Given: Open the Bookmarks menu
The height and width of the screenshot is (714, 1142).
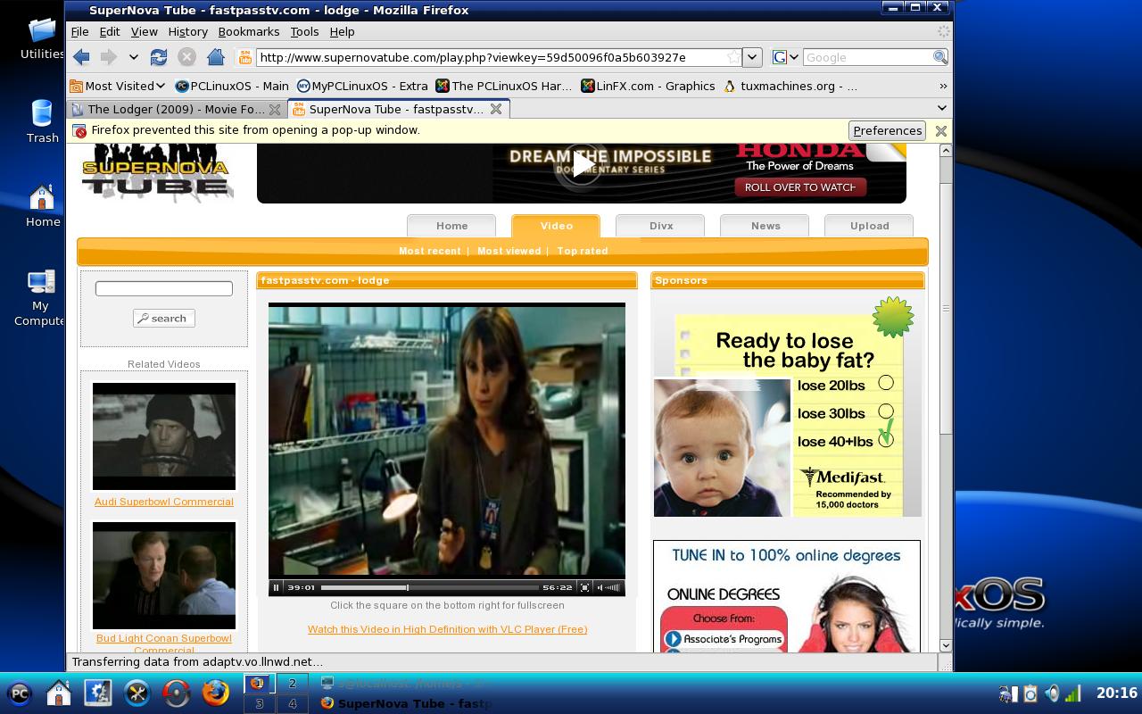Looking at the screenshot, I should [249, 31].
